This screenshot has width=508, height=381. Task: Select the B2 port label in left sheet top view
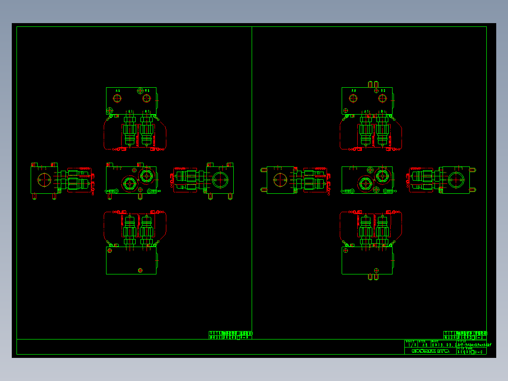tap(147, 91)
